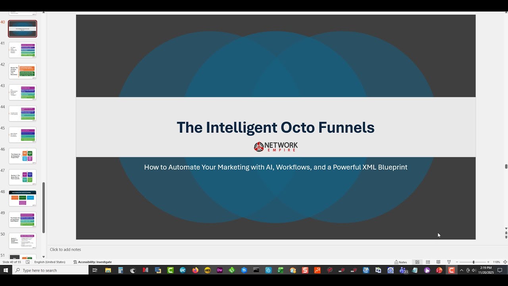Go to slide 44 thumbnail
This screenshot has width=508, height=286.
click(23, 114)
